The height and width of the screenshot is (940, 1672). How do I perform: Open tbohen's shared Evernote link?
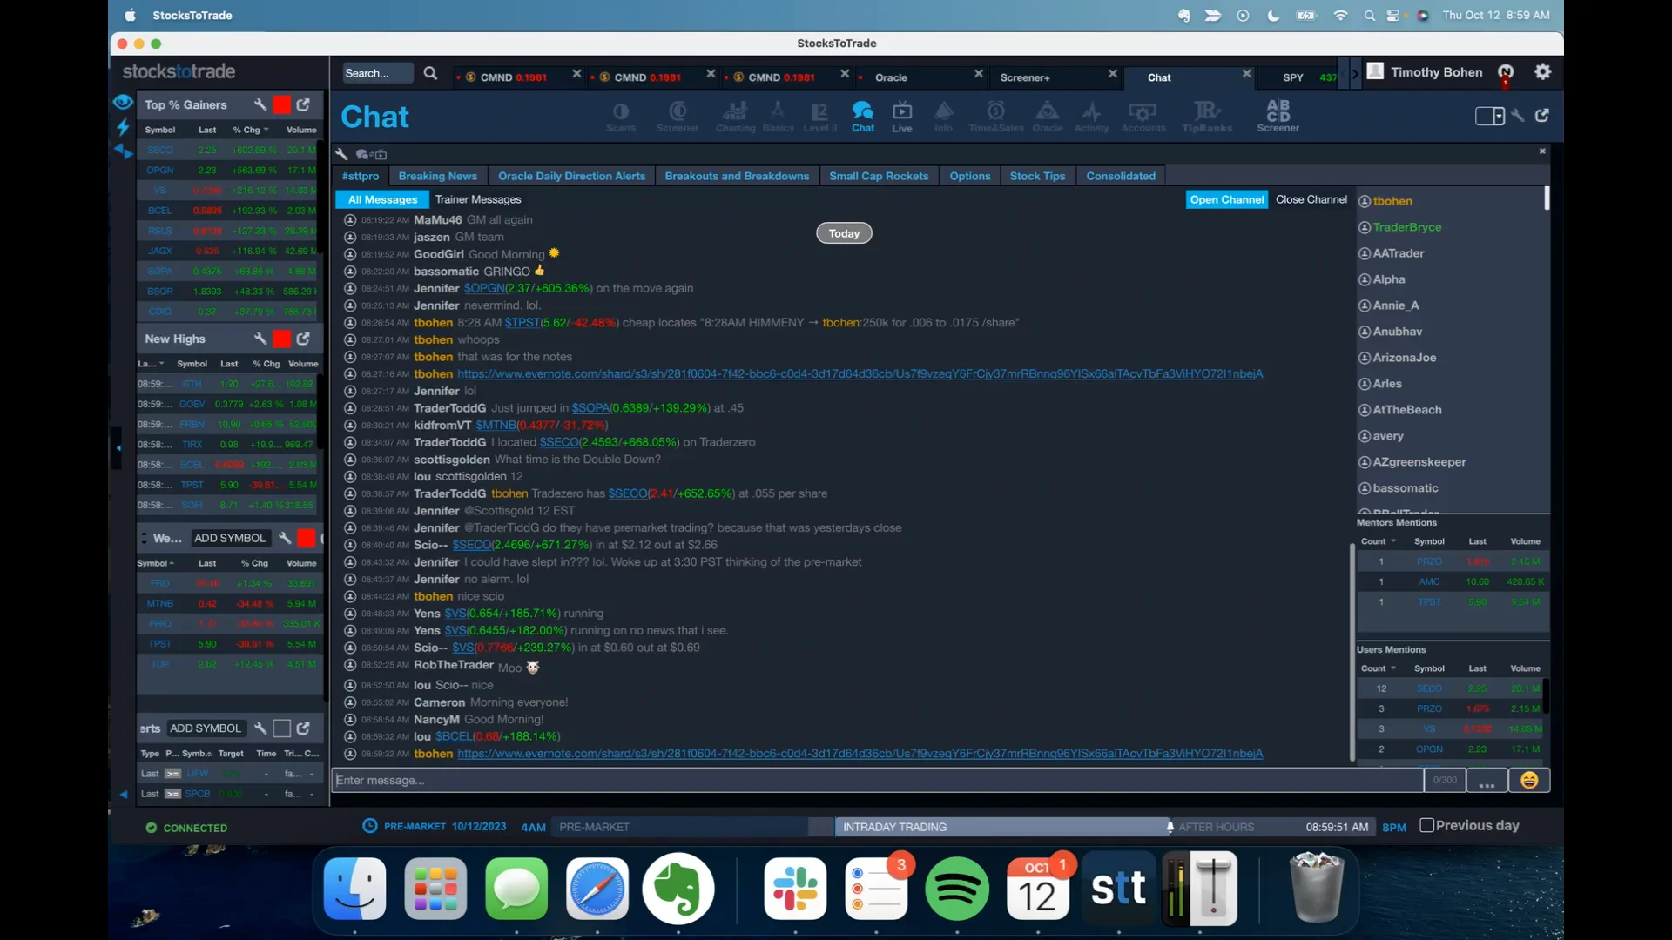[860, 373]
